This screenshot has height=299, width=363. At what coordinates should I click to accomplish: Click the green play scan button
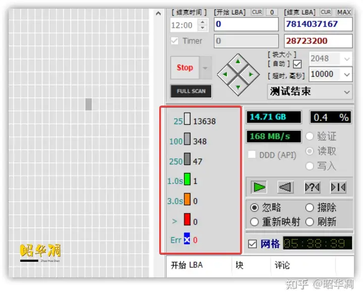click(x=259, y=188)
